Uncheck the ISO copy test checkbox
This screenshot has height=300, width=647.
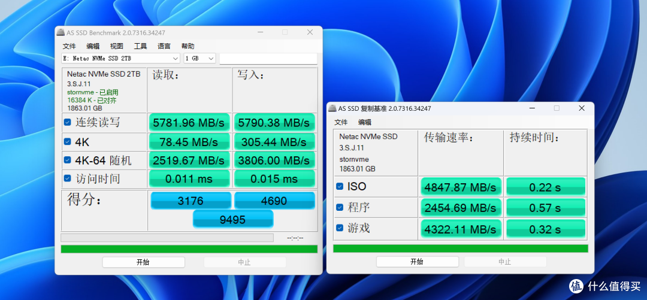click(x=340, y=186)
